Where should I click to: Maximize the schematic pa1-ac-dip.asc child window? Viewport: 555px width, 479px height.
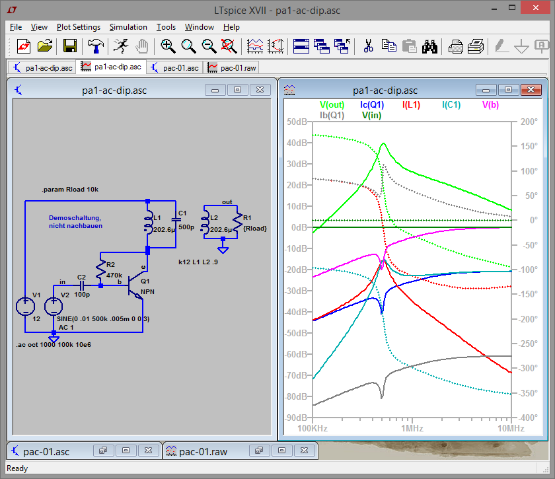coord(237,90)
